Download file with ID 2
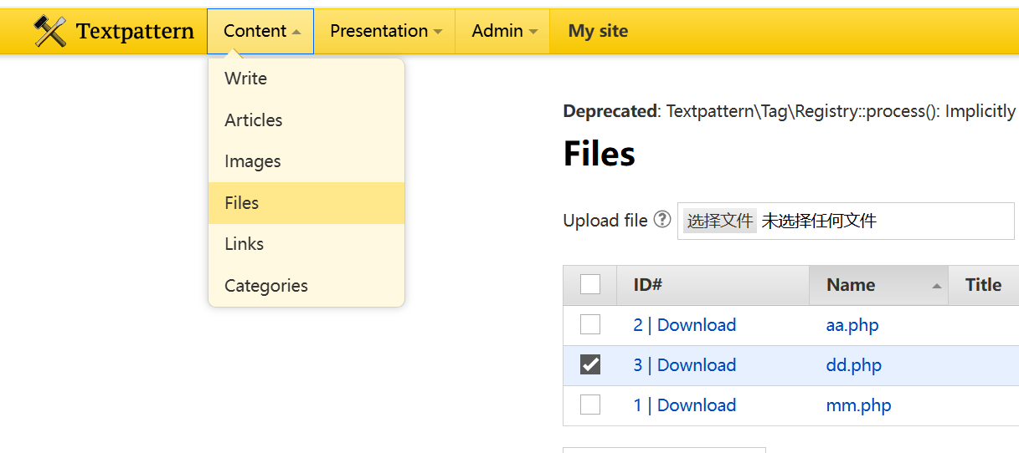Image resolution: width=1019 pixels, height=453 pixels. 697,325
